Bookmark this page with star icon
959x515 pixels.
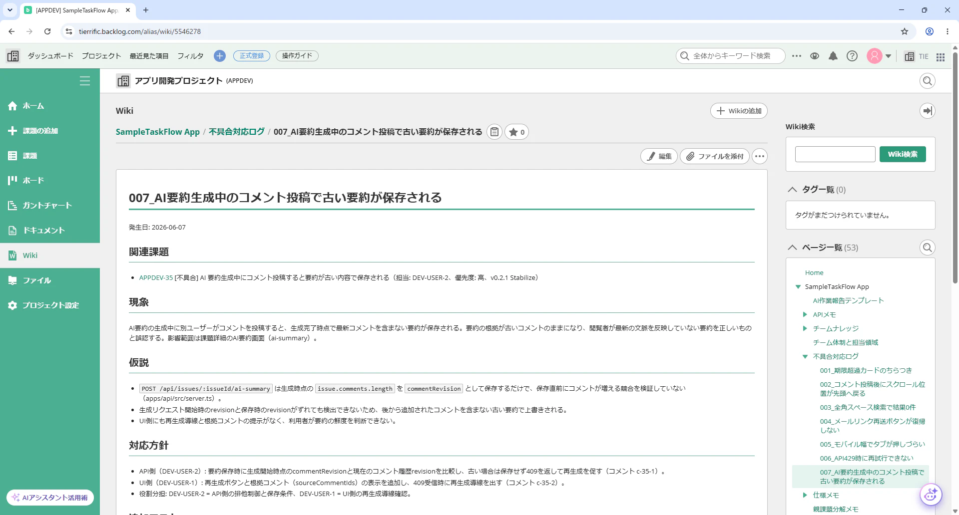[x=905, y=31]
